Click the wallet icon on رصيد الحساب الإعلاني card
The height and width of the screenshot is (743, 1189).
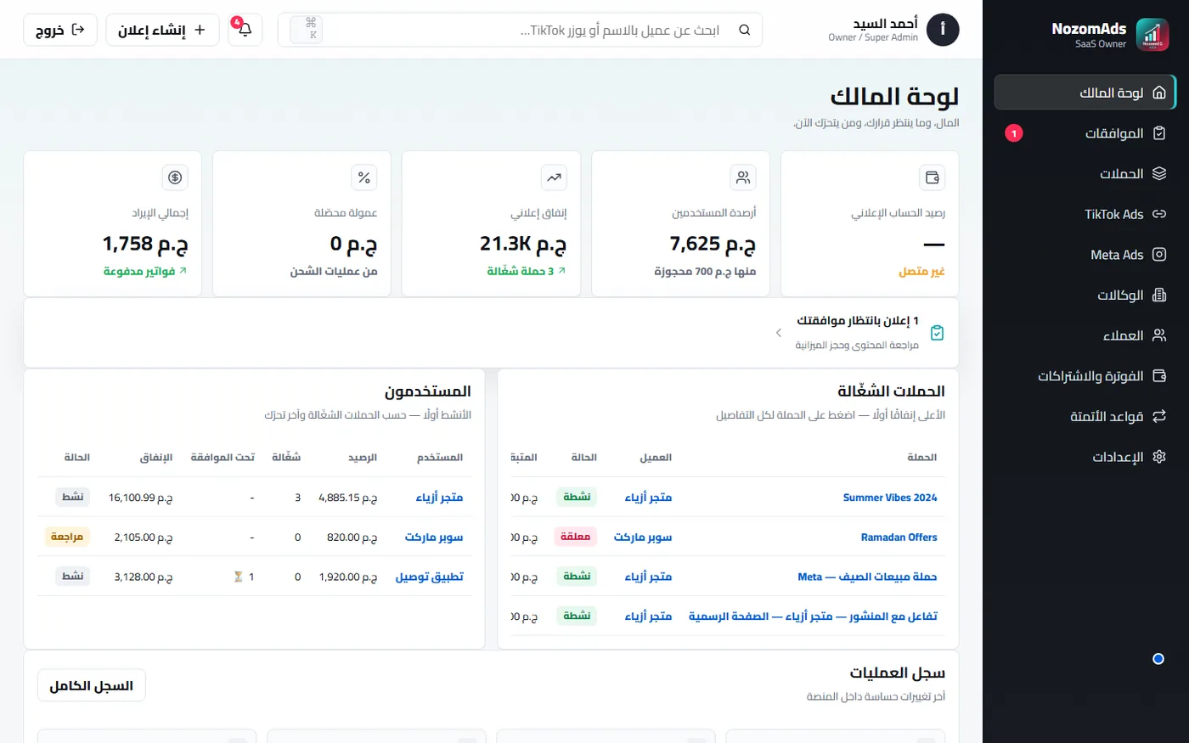932,177
